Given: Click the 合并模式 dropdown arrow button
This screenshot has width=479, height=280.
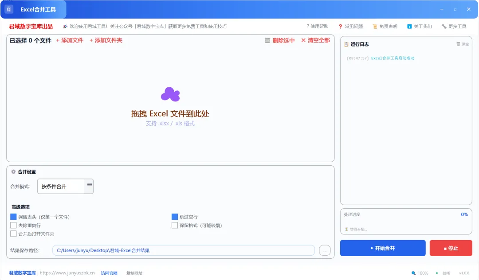Looking at the screenshot, I should click(x=89, y=187).
